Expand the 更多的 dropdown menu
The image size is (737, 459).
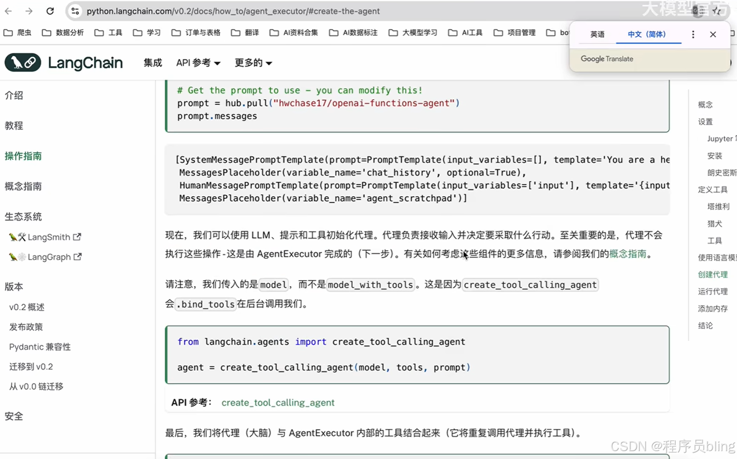click(x=253, y=63)
